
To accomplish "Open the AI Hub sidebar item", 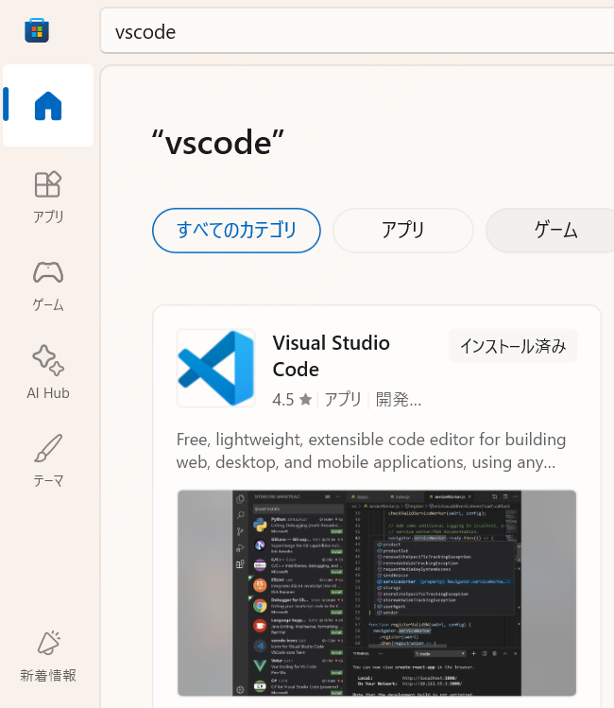I will click(48, 372).
